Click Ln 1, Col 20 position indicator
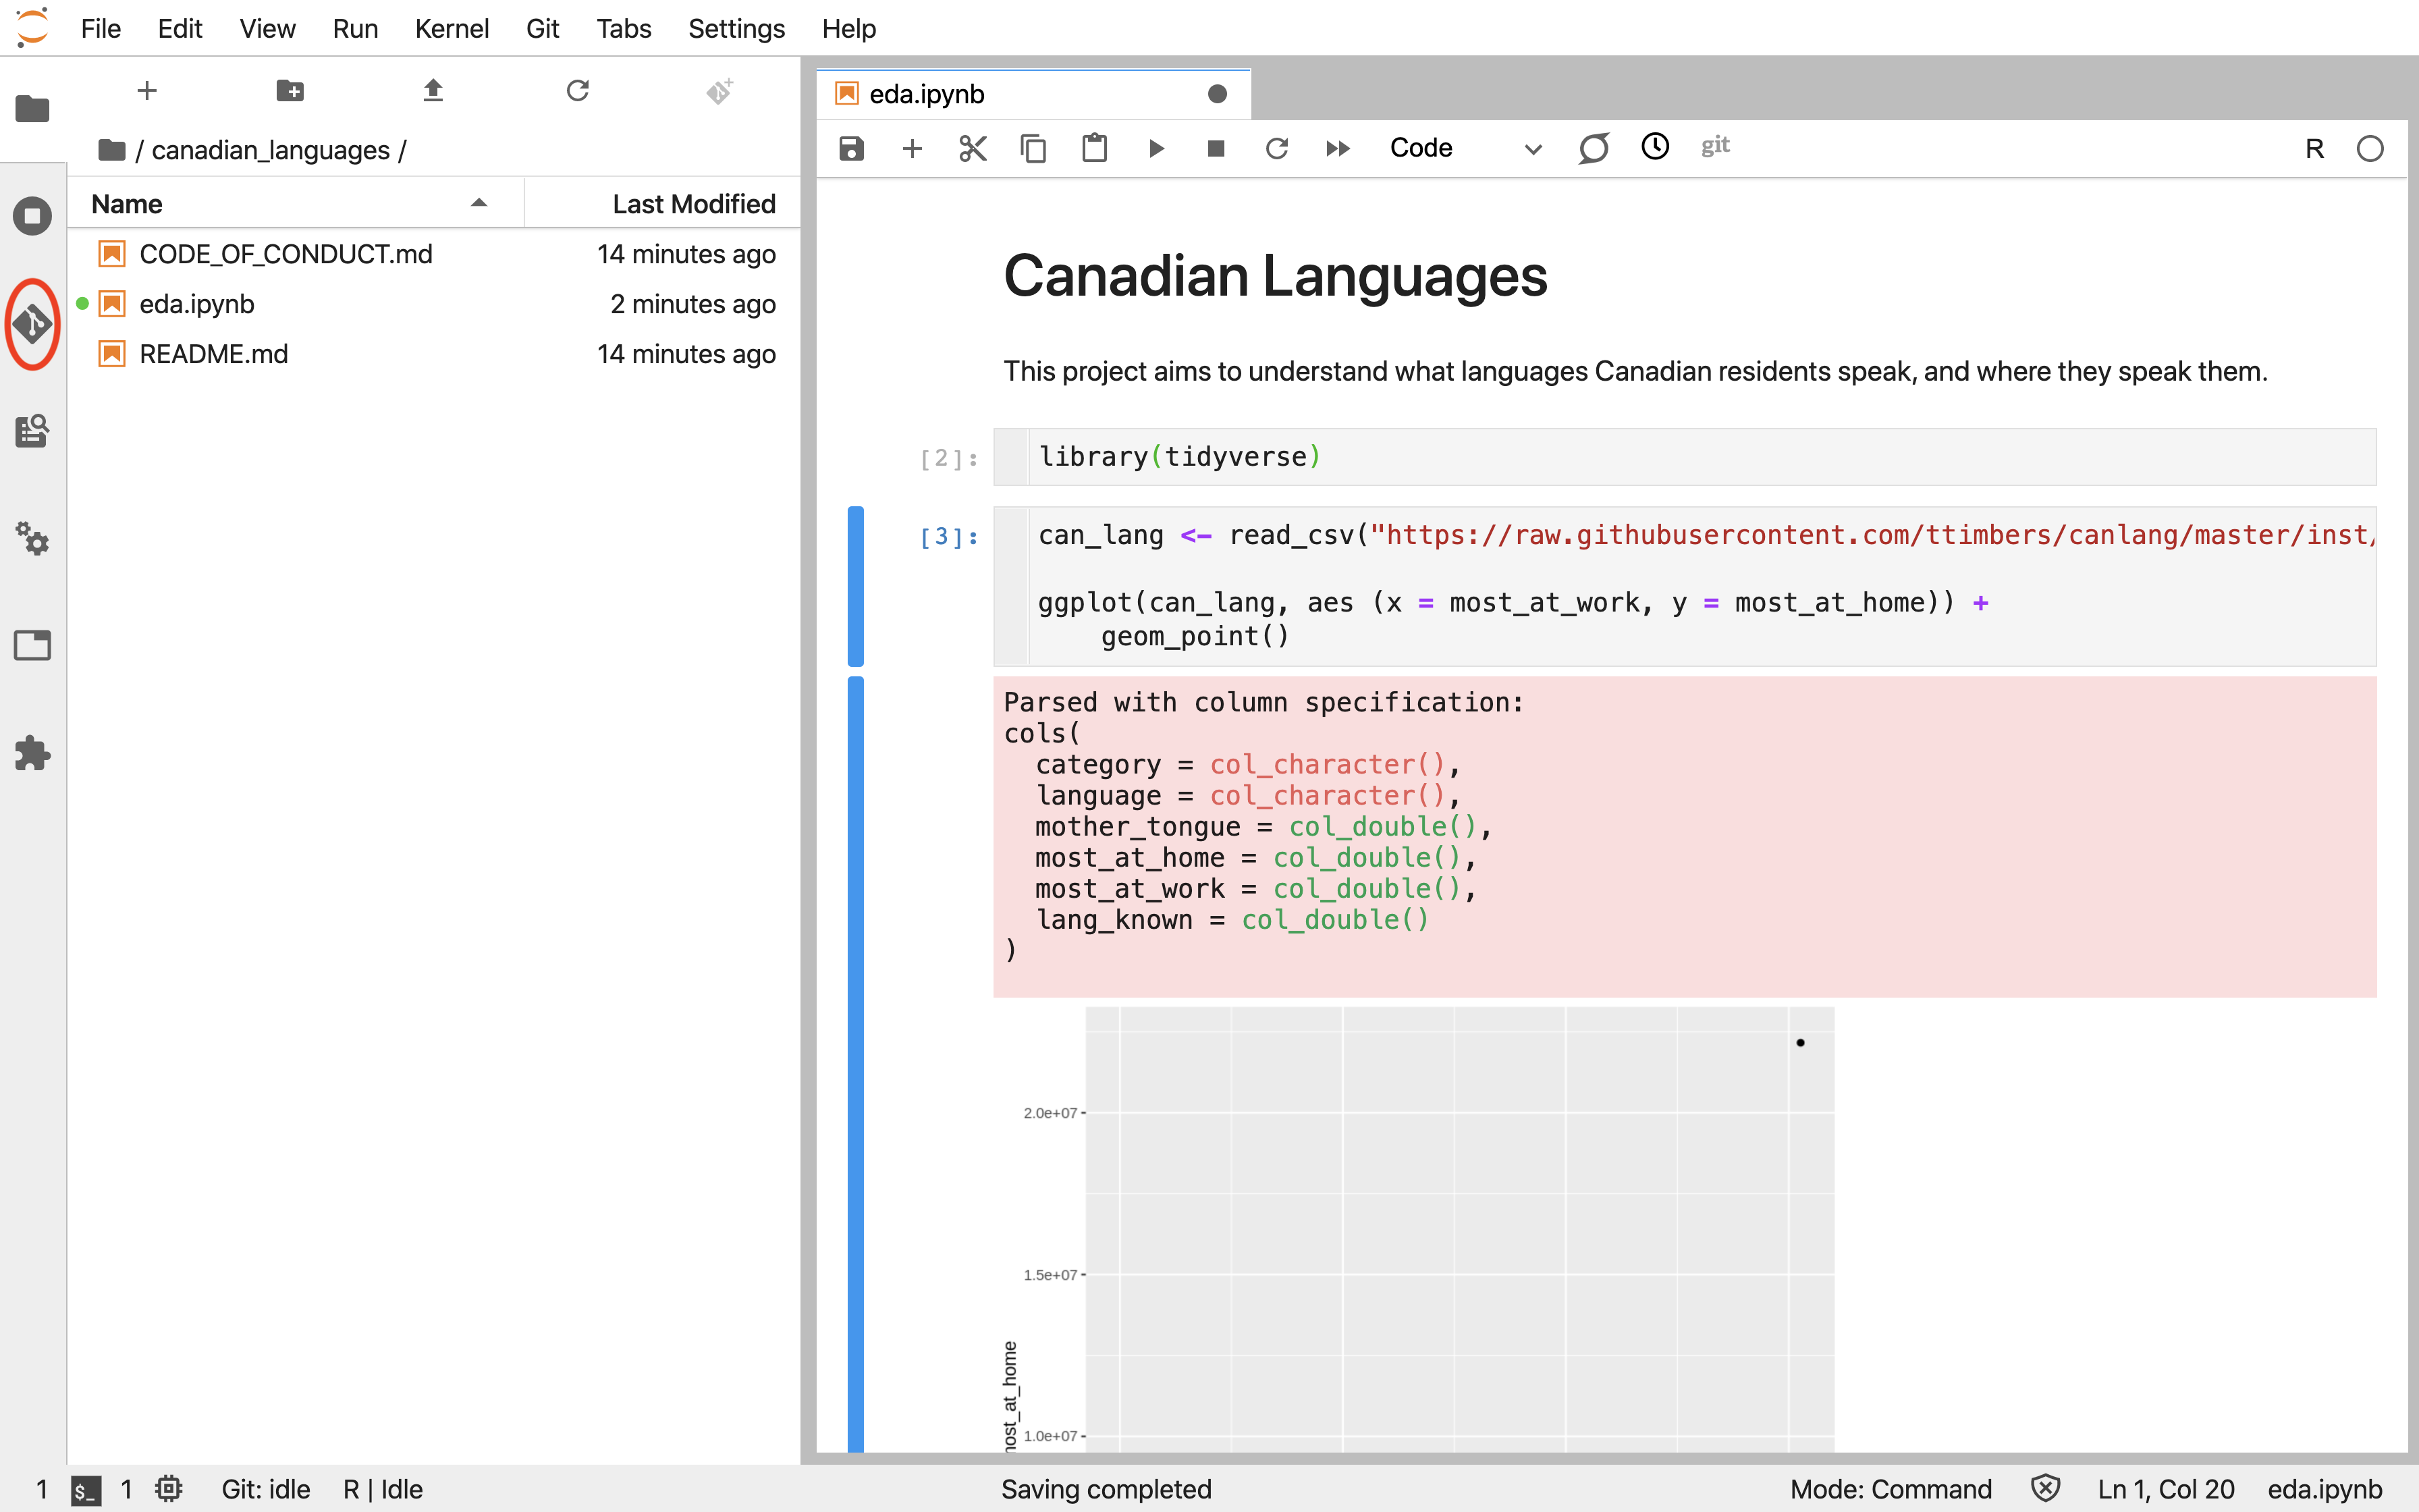Viewport: 2419px width, 1512px height. click(2165, 1489)
